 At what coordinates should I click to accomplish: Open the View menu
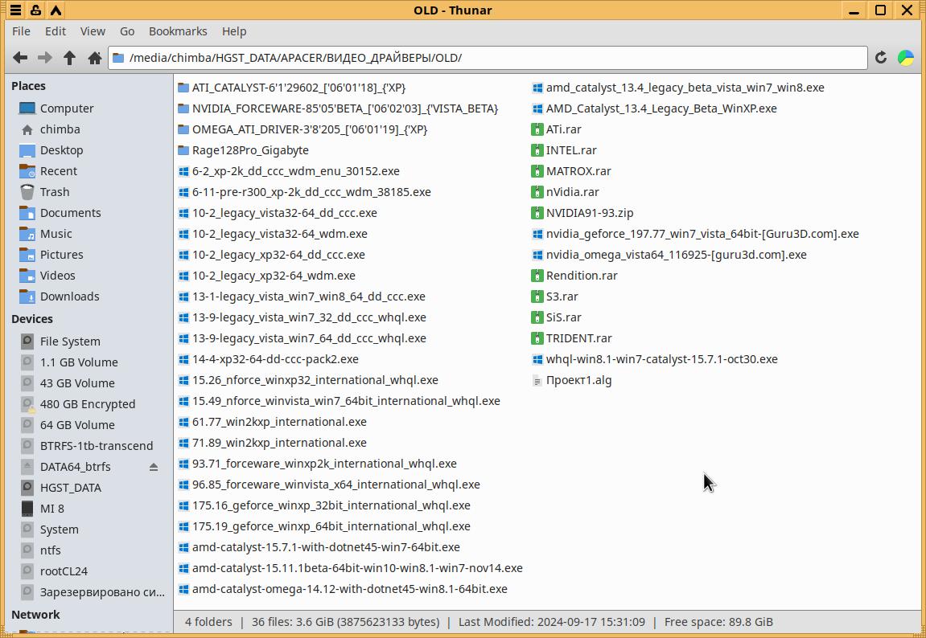93,31
